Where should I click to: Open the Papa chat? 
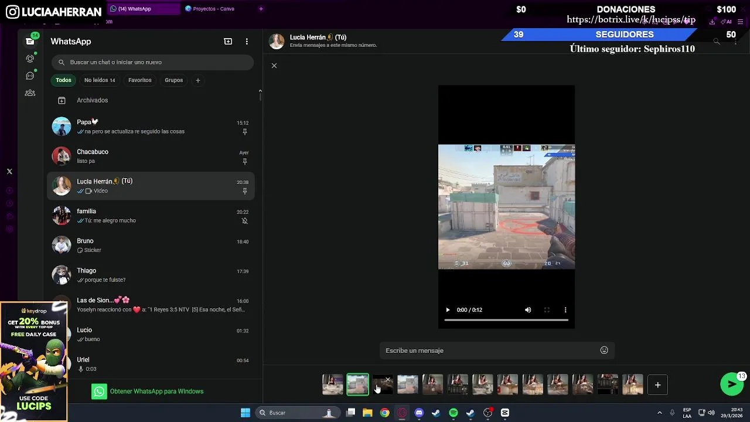(151, 127)
